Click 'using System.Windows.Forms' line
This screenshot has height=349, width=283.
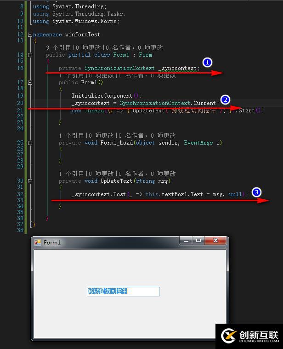76,21
